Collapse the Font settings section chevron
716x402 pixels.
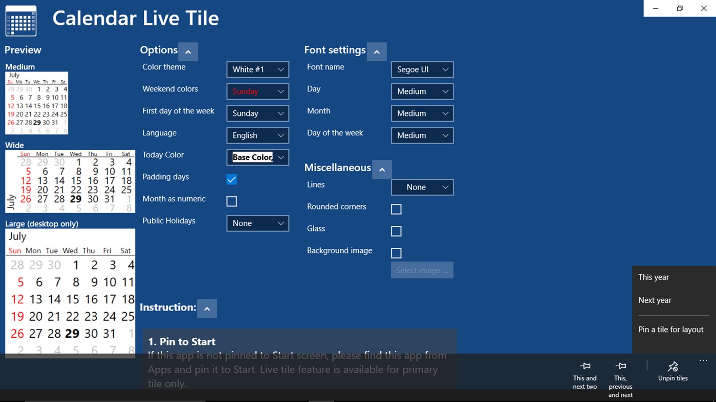pos(377,51)
